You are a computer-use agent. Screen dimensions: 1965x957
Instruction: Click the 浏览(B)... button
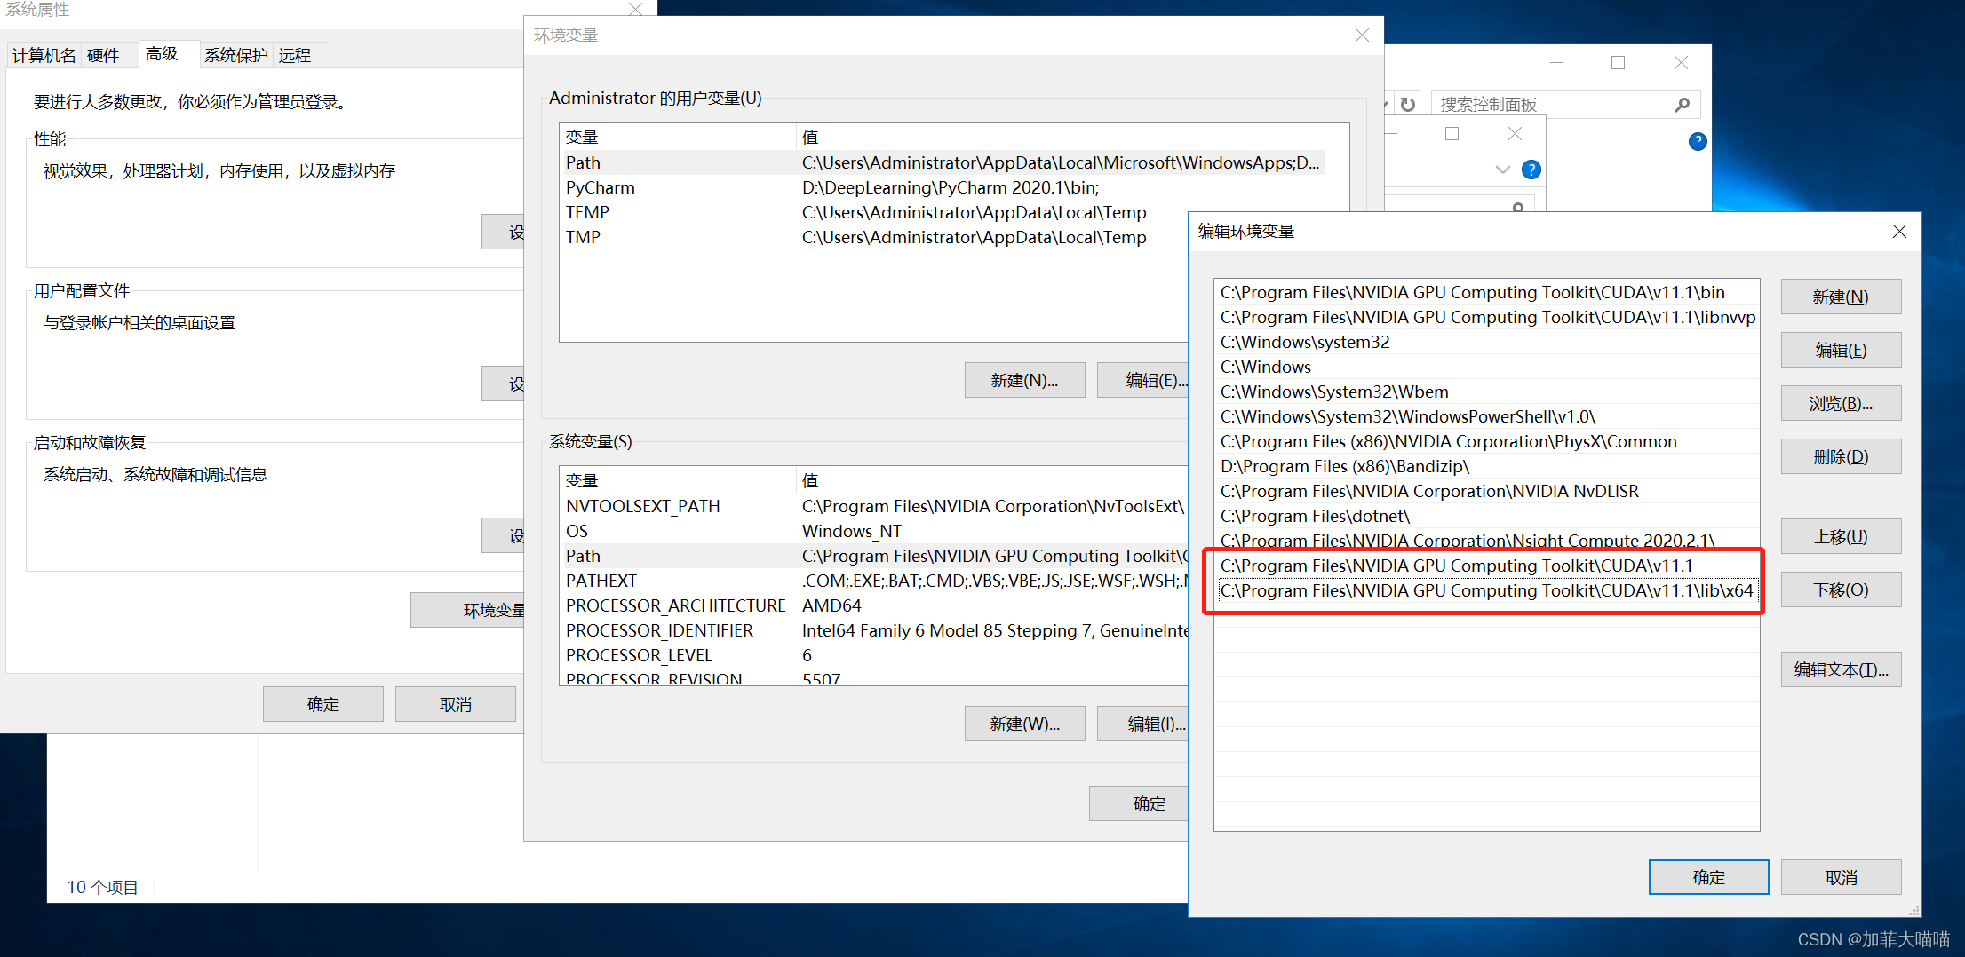tap(1841, 403)
